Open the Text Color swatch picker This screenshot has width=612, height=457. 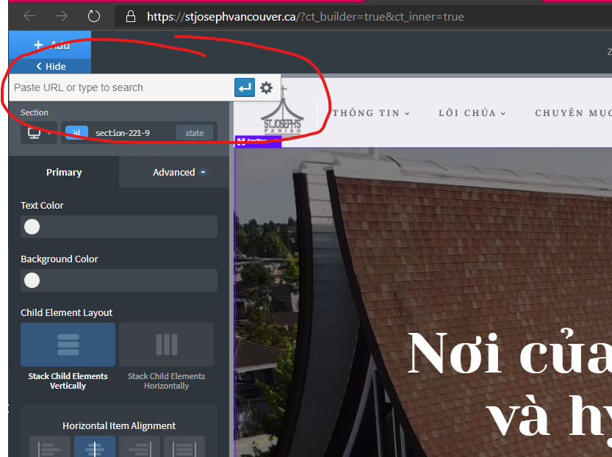tap(31, 226)
